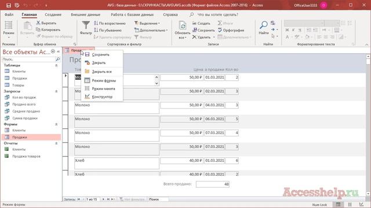Open the Внешние данные ribbon tab
The width and height of the screenshot is (371, 208).
(85, 14)
